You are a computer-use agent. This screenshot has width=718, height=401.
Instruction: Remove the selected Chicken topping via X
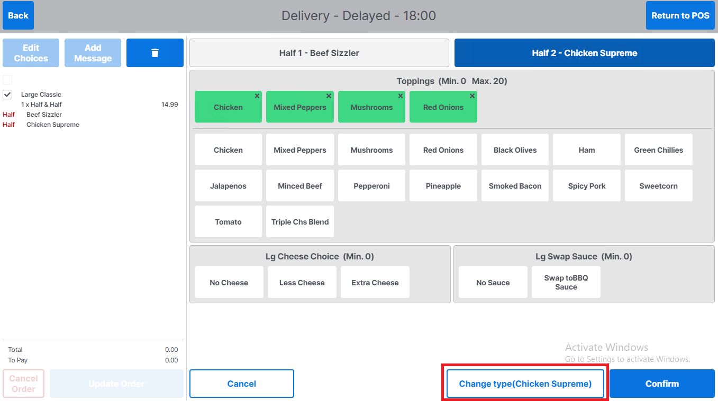pyautogui.click(x=257, y=96)
